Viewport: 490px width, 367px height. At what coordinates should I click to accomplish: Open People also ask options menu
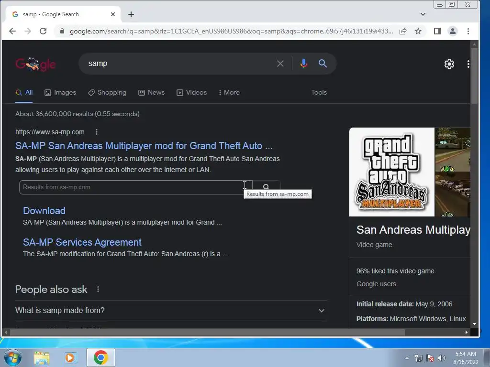[x=98, y=289]
